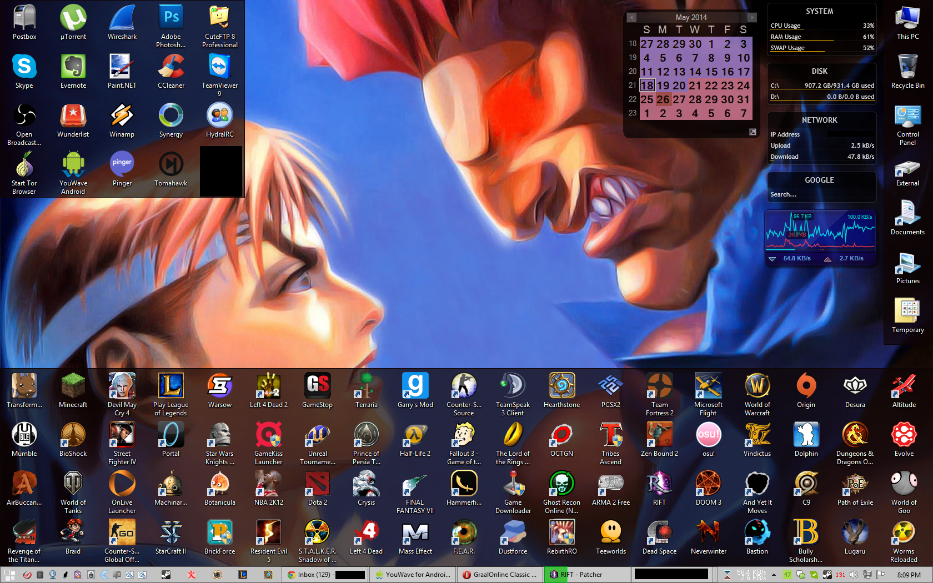
Task: Select the Hearthstone desktop icon
Action: pyautogui.click(x=562, y=390)
